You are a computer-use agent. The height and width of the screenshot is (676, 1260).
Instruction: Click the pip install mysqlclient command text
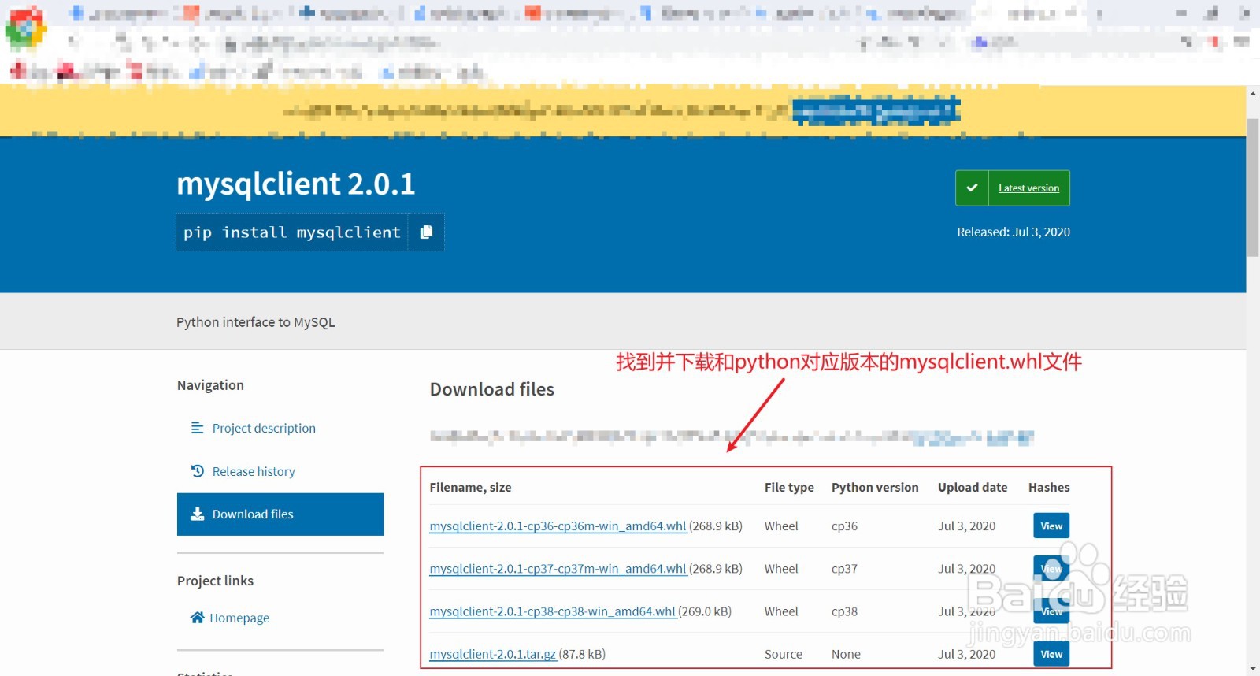[x=291, y=232]
